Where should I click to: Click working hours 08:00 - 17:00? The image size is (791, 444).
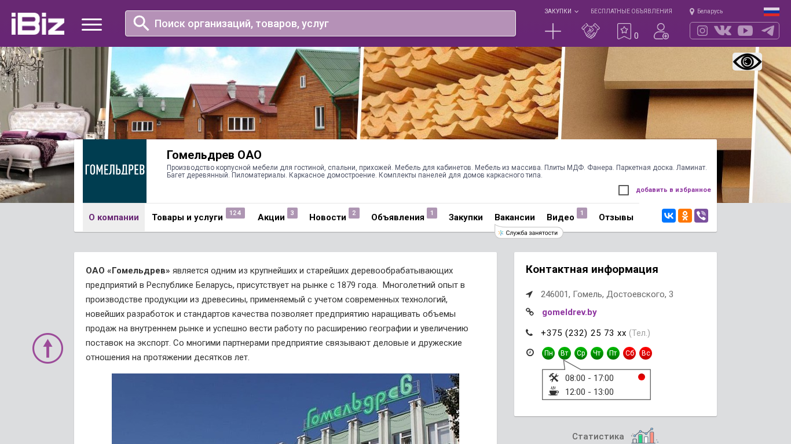pos(589,378)
